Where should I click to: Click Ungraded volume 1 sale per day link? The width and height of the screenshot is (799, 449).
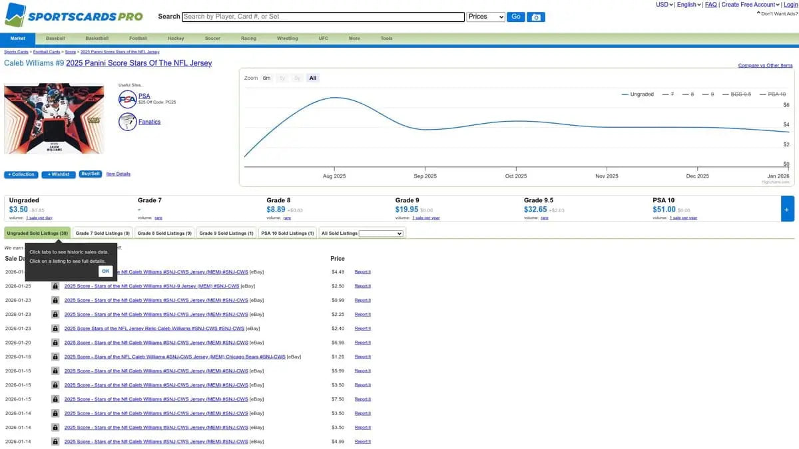click(39, 218)
